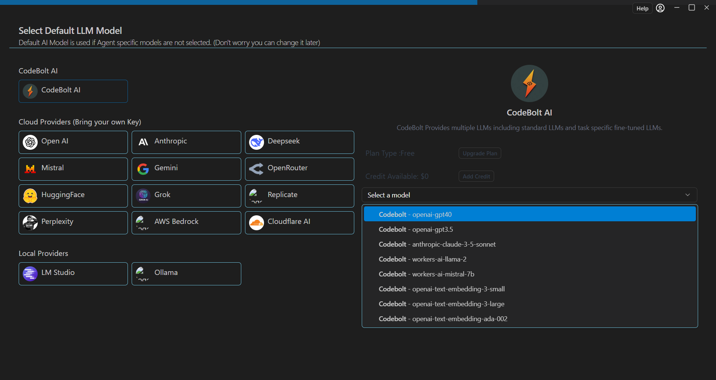The width and height of the screenshot is (716, 380).
Task: Select openai-text-embedding-3-small option
Action: 530,289
